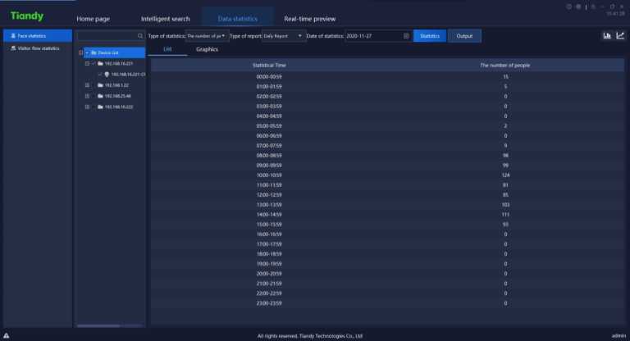Open the Type of statistics dropdown
Image resolution: width=630 pixels, height=341 pixels.
[x=207, y=36]
